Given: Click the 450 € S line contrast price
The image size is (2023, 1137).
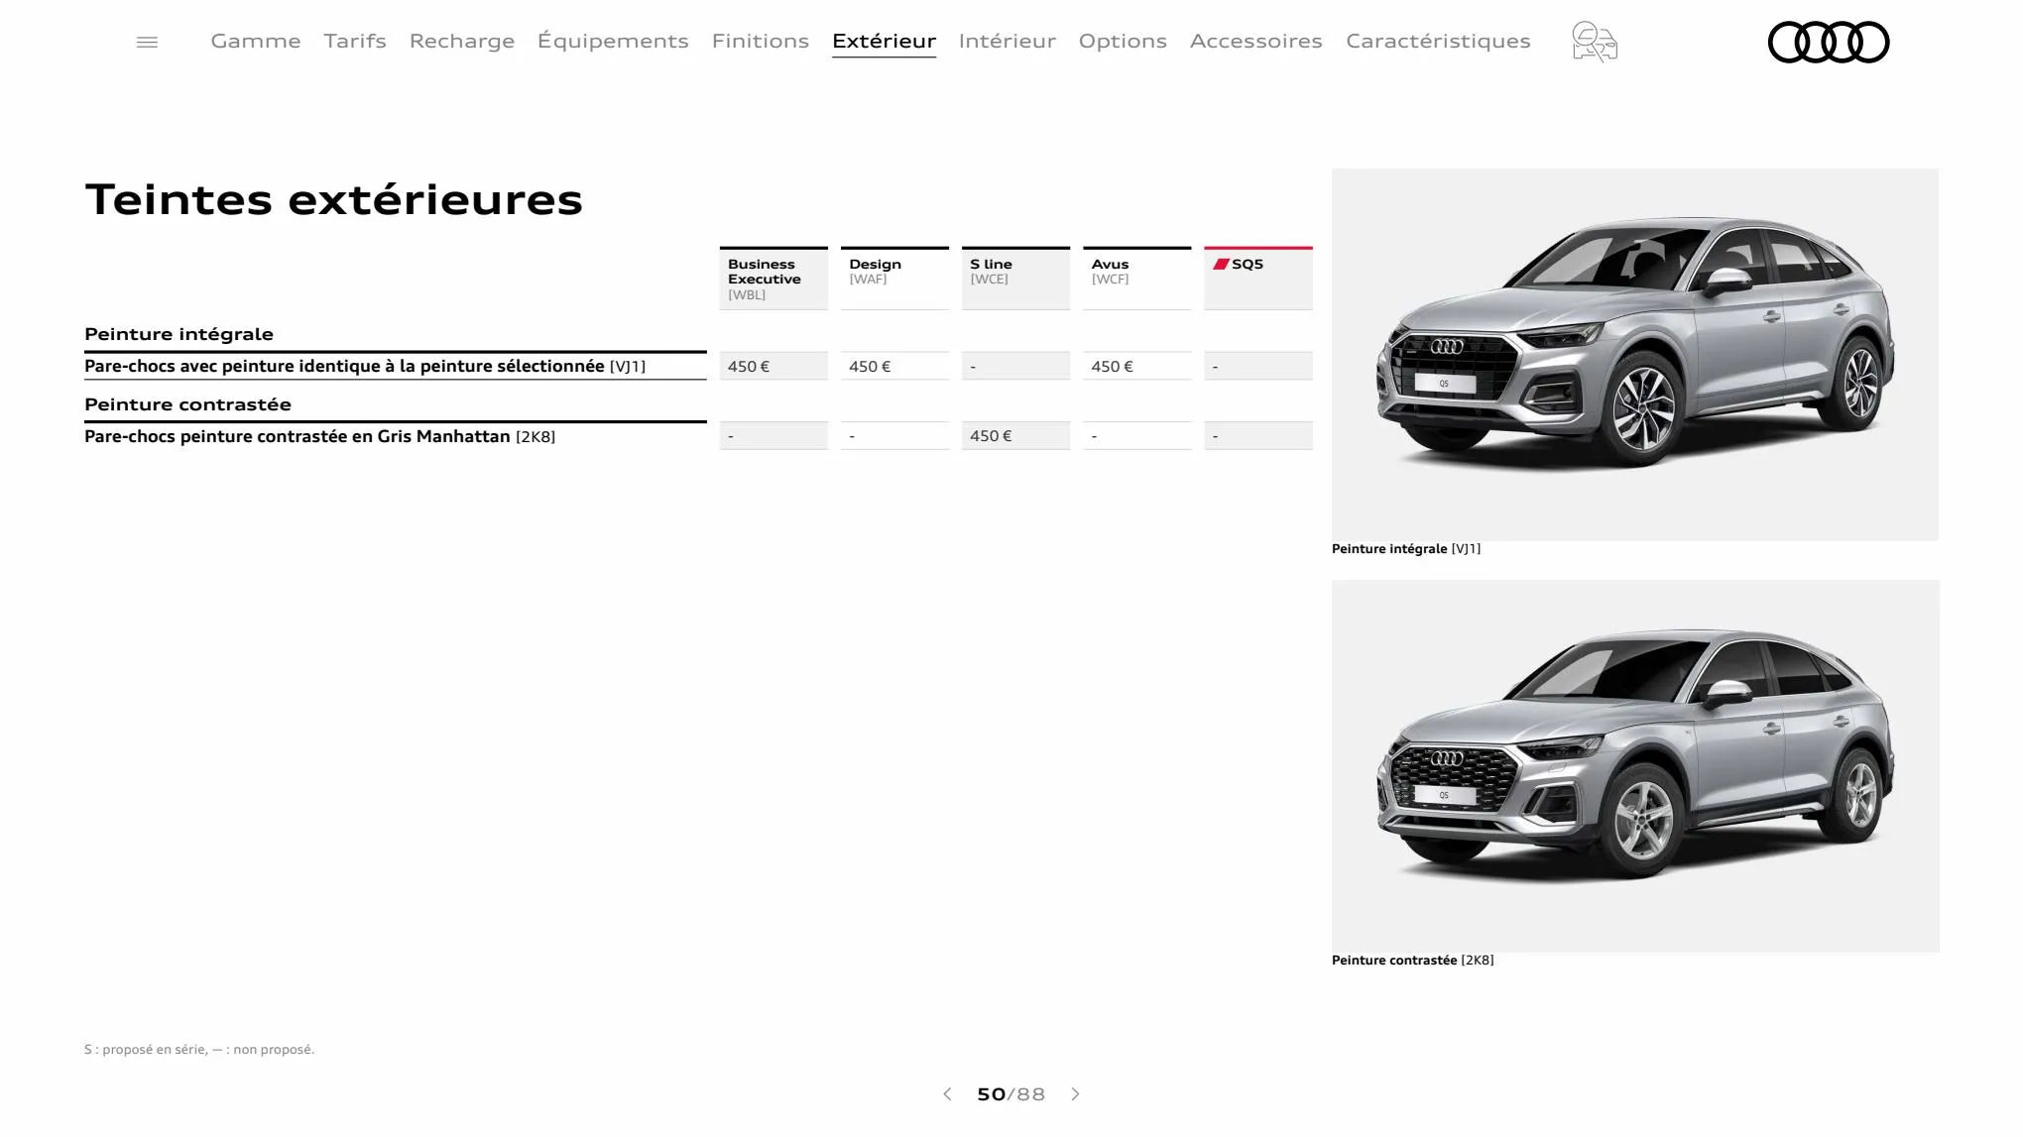Looking at the screenshot, I should point(1015,435).
